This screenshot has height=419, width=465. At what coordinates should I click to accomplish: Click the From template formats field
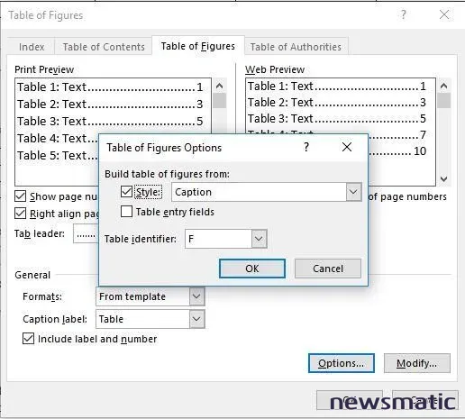coord(142,296)
